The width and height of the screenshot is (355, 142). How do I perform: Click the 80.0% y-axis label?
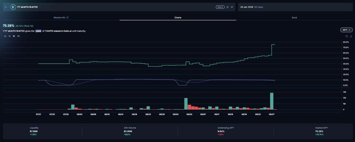click(x=345, y=42)
